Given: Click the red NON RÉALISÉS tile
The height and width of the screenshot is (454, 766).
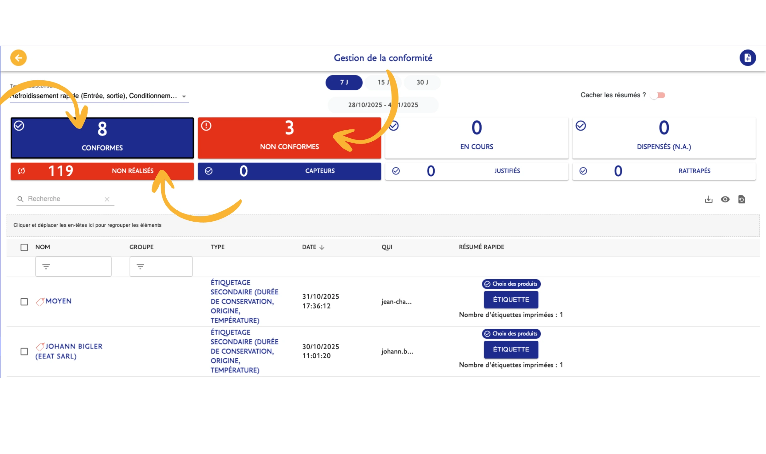Looking at the screenshot, I should coord(102,171).
